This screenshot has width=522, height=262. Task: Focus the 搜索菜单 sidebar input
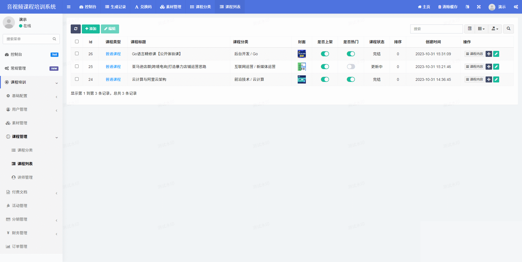[x=27, y=39]
